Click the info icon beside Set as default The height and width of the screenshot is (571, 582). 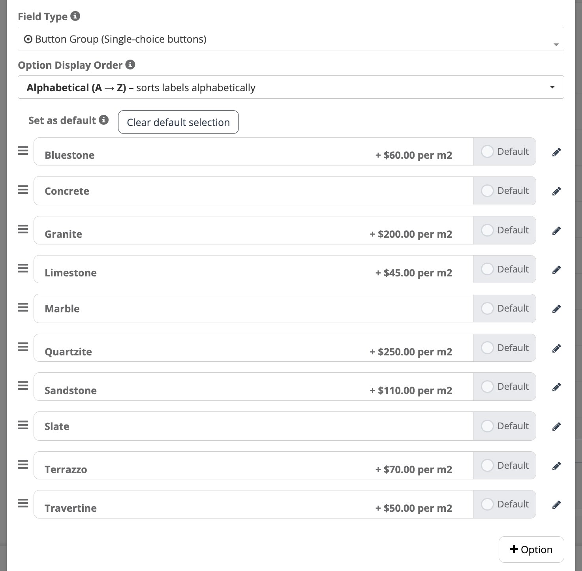[x=104, y=120]
